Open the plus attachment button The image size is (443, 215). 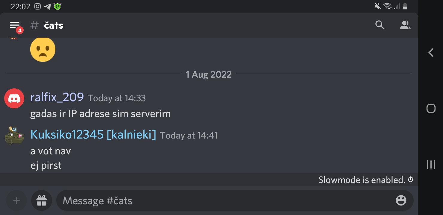coord(16,200)
